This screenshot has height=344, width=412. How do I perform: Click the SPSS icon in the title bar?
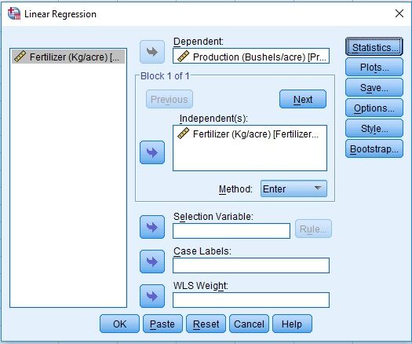[x=14, y=13]
